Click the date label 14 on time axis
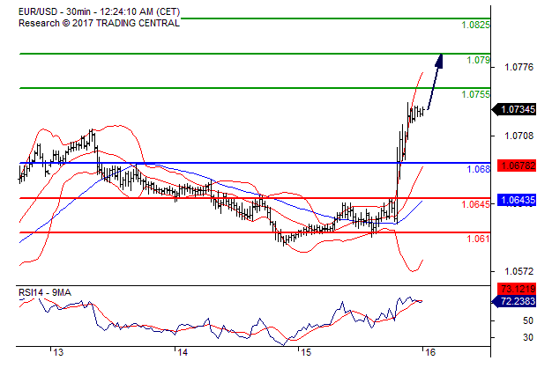This screenshot has height=368, width=552. pos(183,352)
